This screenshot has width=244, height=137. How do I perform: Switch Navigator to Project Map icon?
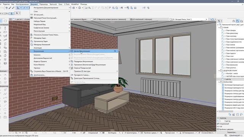pyautogui.click(x=234, y=21)
